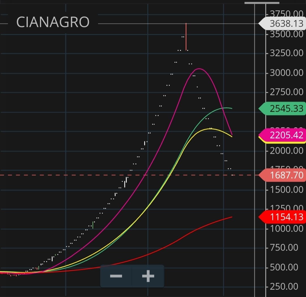This screenshot has height=297, width=306.
Task: Click the 2000.00 price axis tick
Action: 286,151
